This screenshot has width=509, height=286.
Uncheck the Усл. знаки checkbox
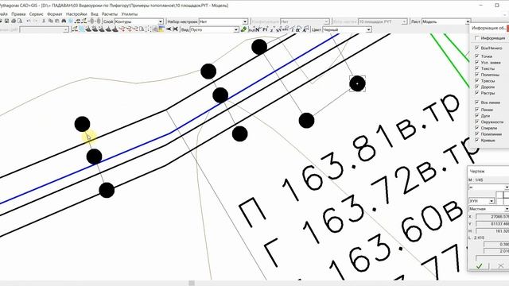pos(477,62)
